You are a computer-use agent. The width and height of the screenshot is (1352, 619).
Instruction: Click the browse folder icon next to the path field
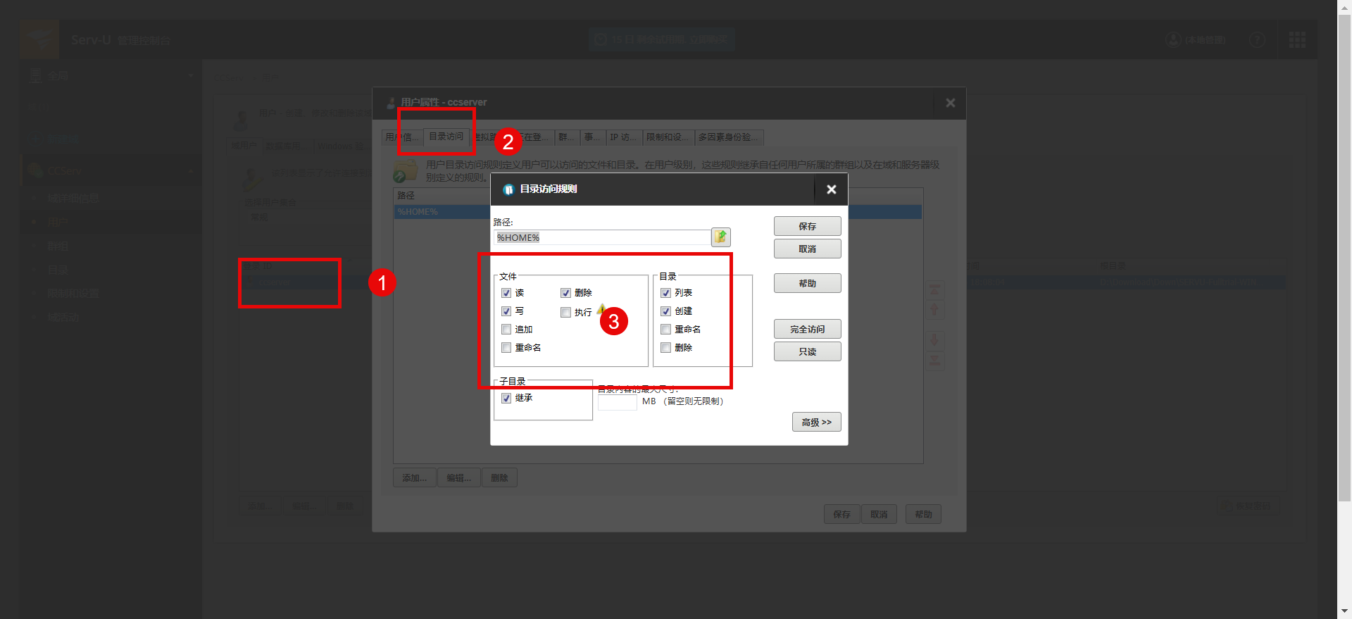[720, 237]
